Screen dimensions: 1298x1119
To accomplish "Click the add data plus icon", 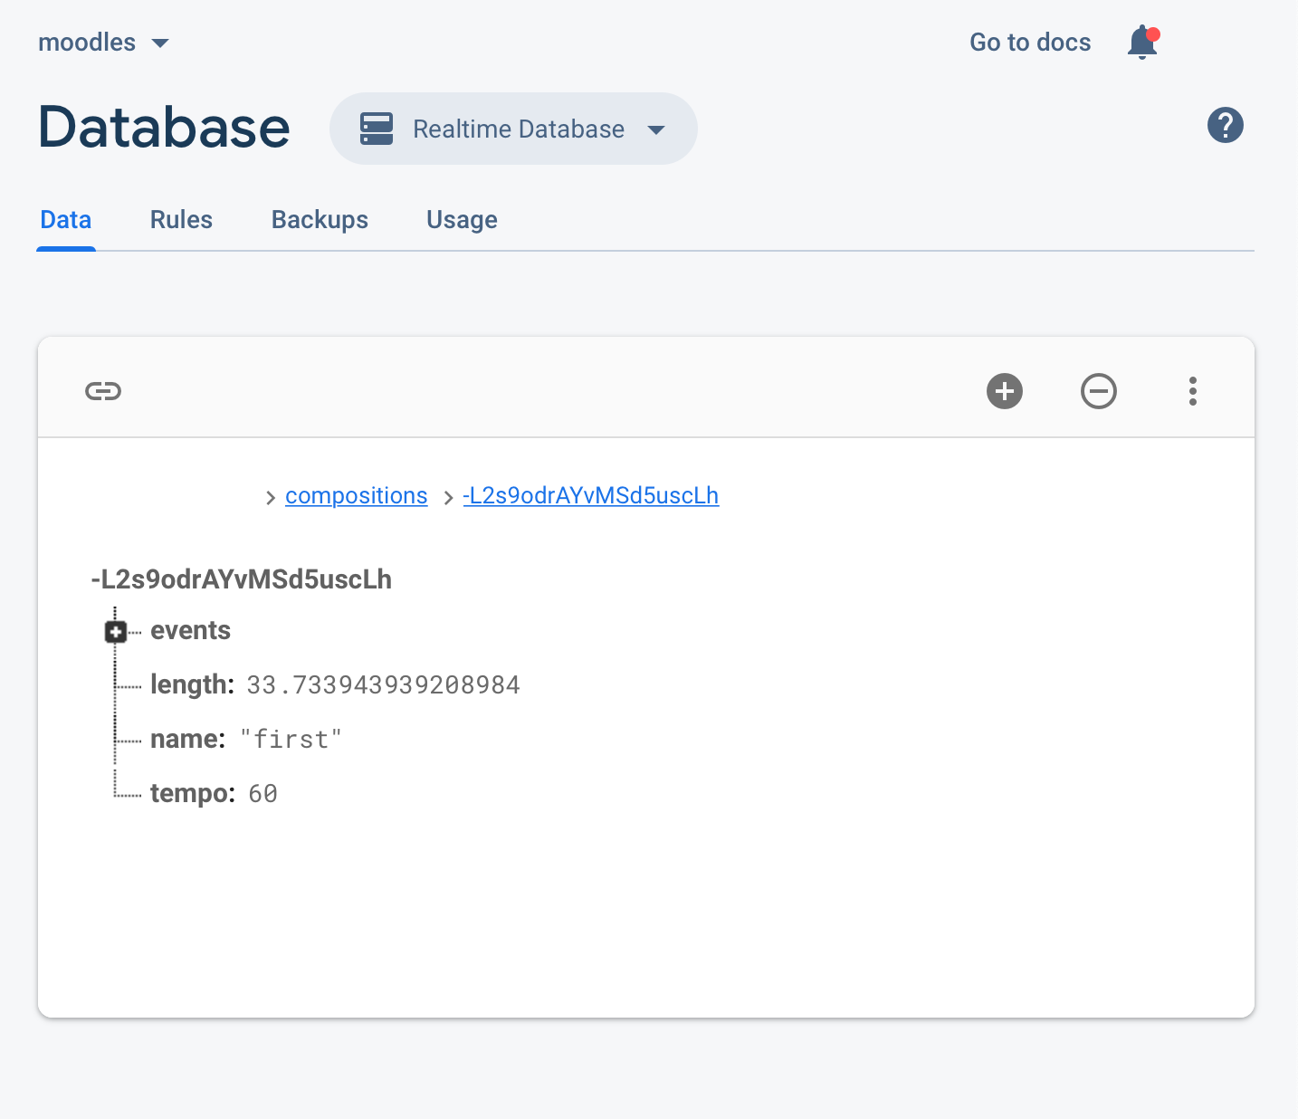I will [1005, 391].
